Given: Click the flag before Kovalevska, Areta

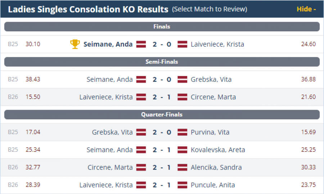Looking at the screenshot, I should coord(183,150).
